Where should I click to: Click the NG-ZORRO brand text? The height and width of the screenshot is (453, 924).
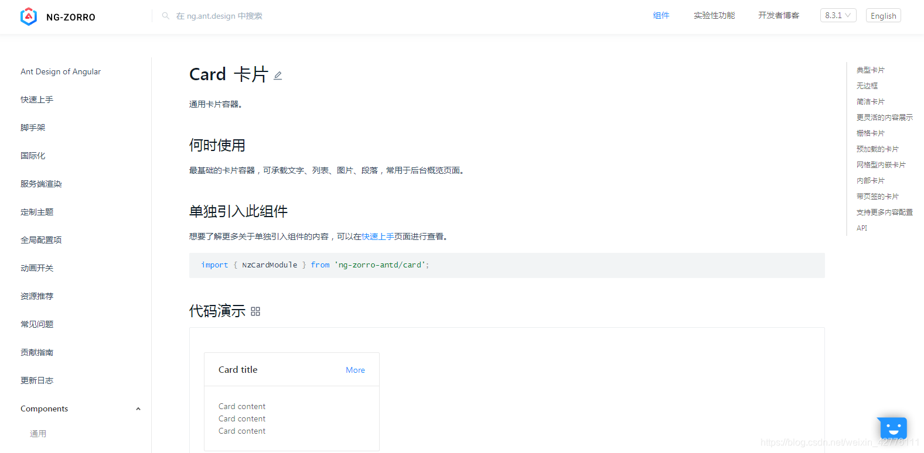(x=71, y=17)
